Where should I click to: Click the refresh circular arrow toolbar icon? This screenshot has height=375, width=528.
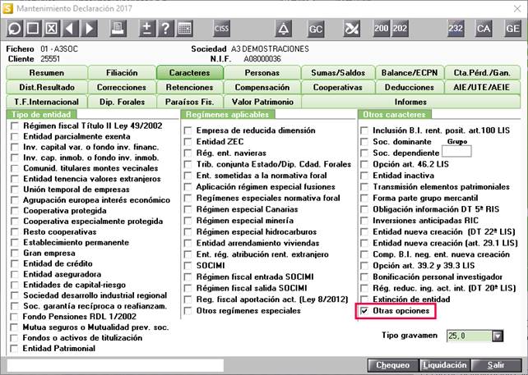(x=15, y=29)
